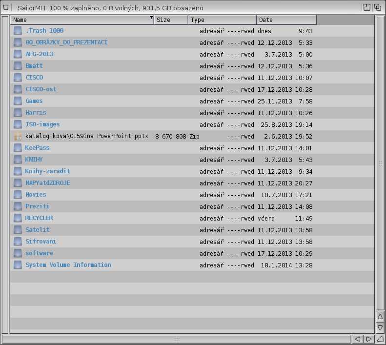Open the System Volume Information folder
This screenshot has width=386, height=345.
click(68, 265)
